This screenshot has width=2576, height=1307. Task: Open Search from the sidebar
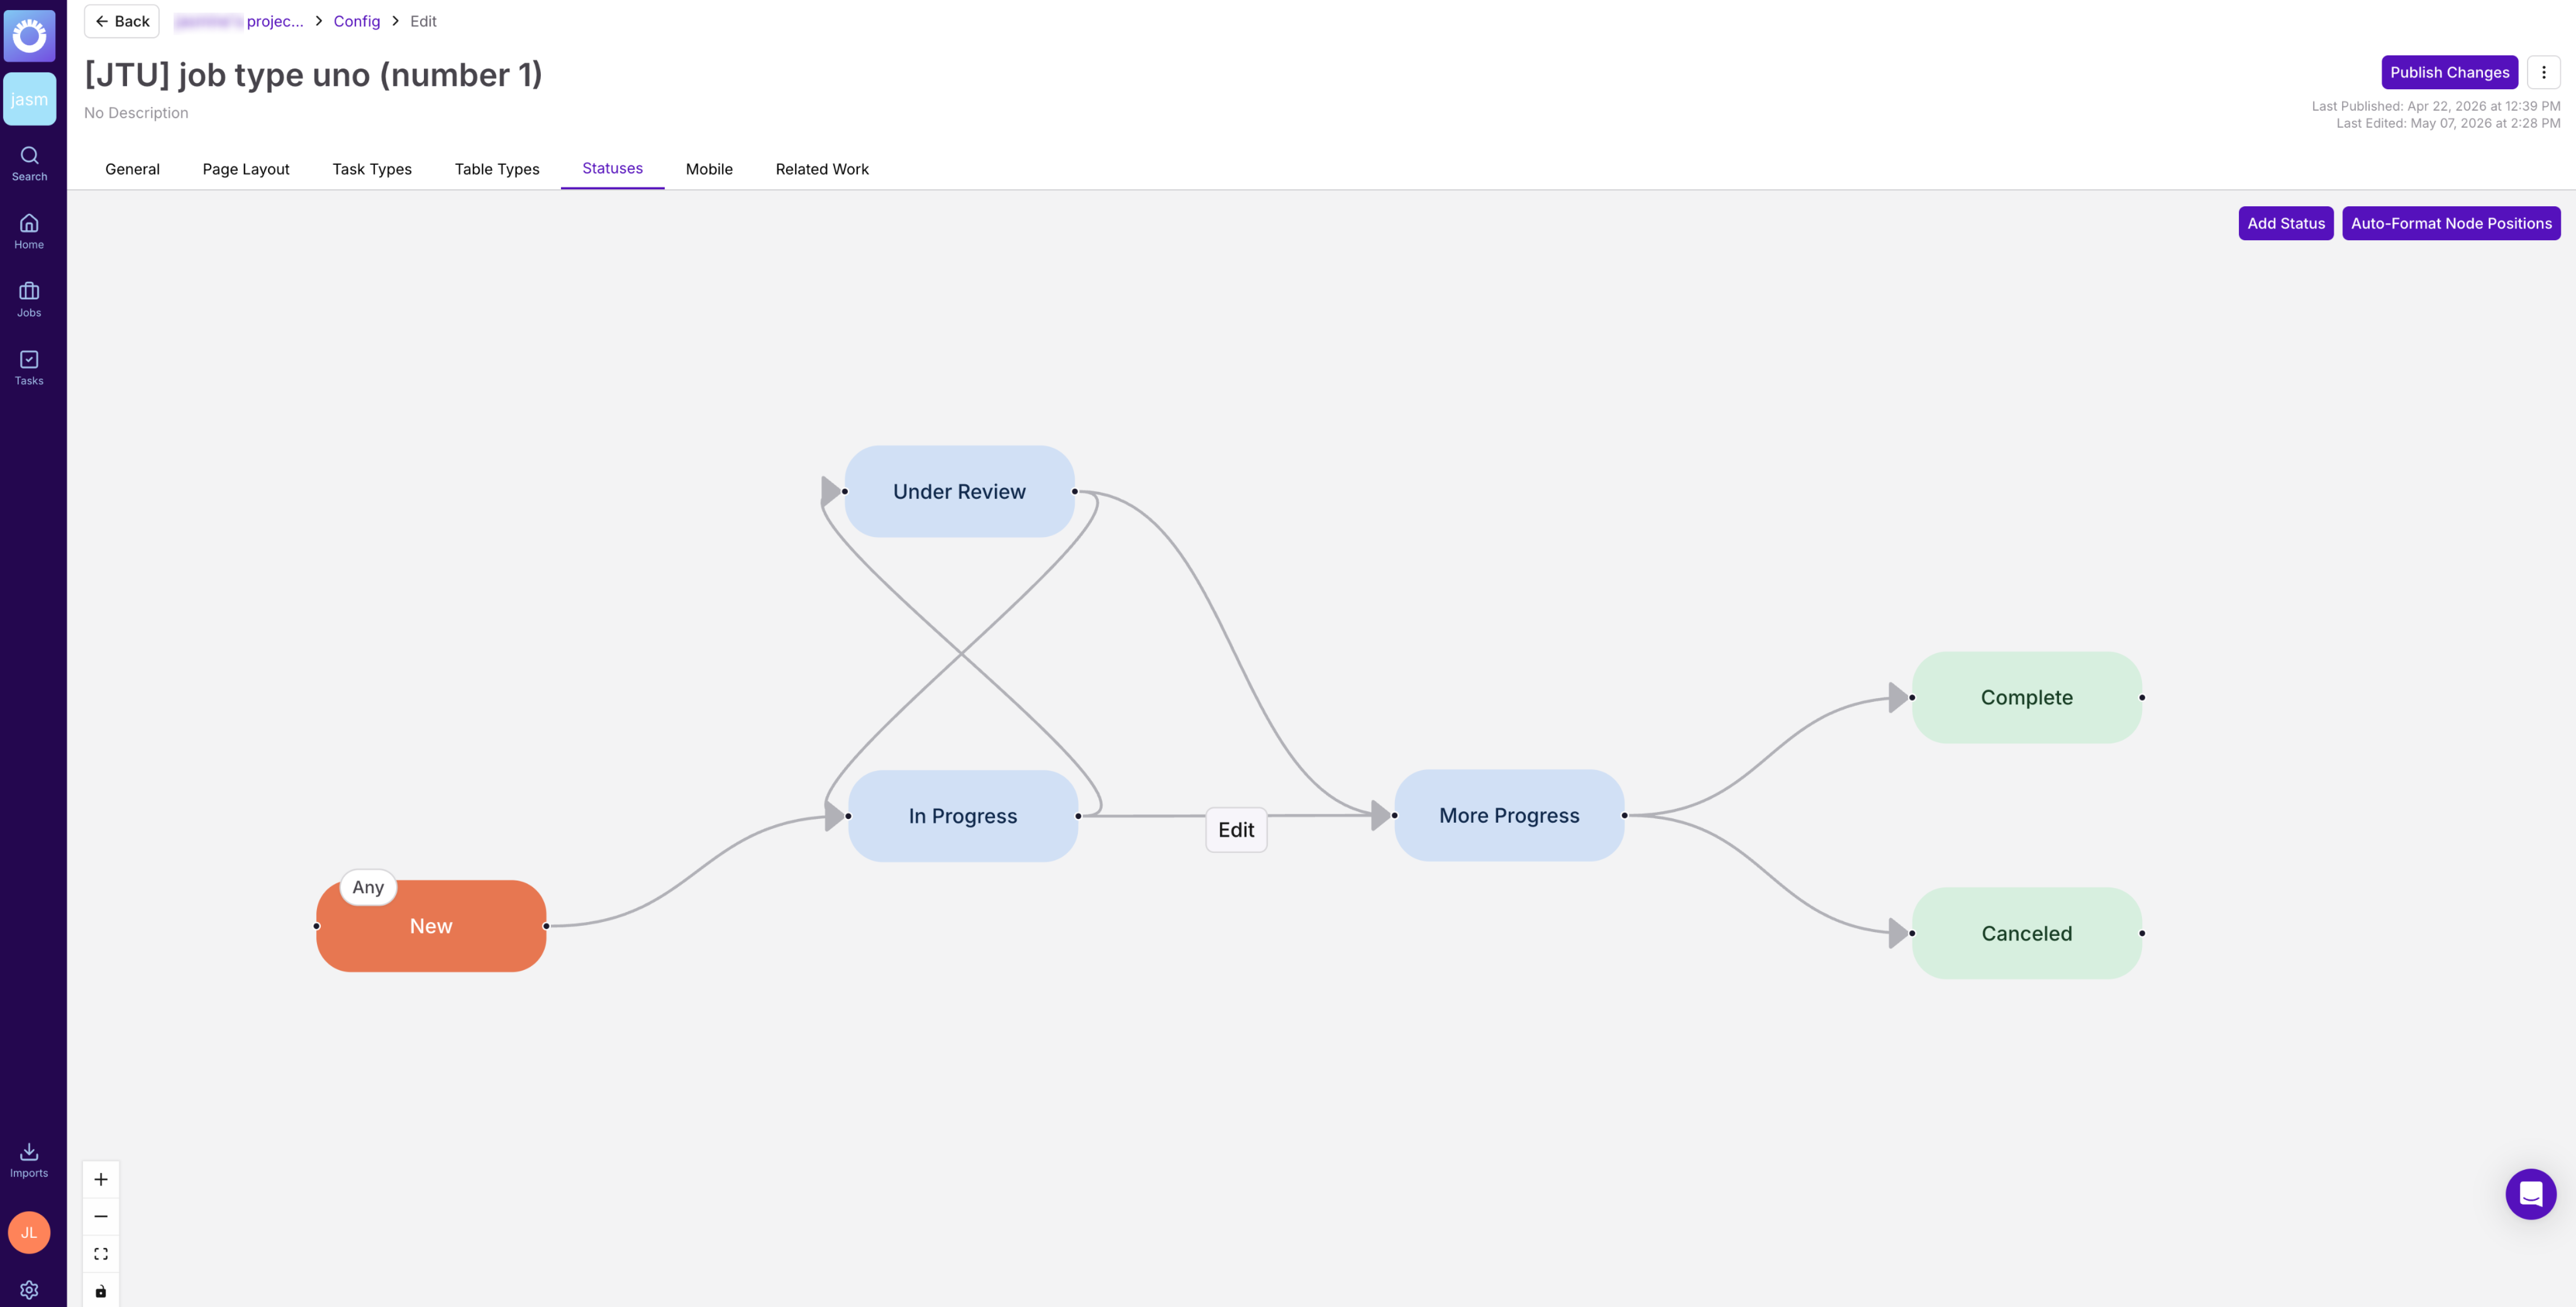point(29,163)
